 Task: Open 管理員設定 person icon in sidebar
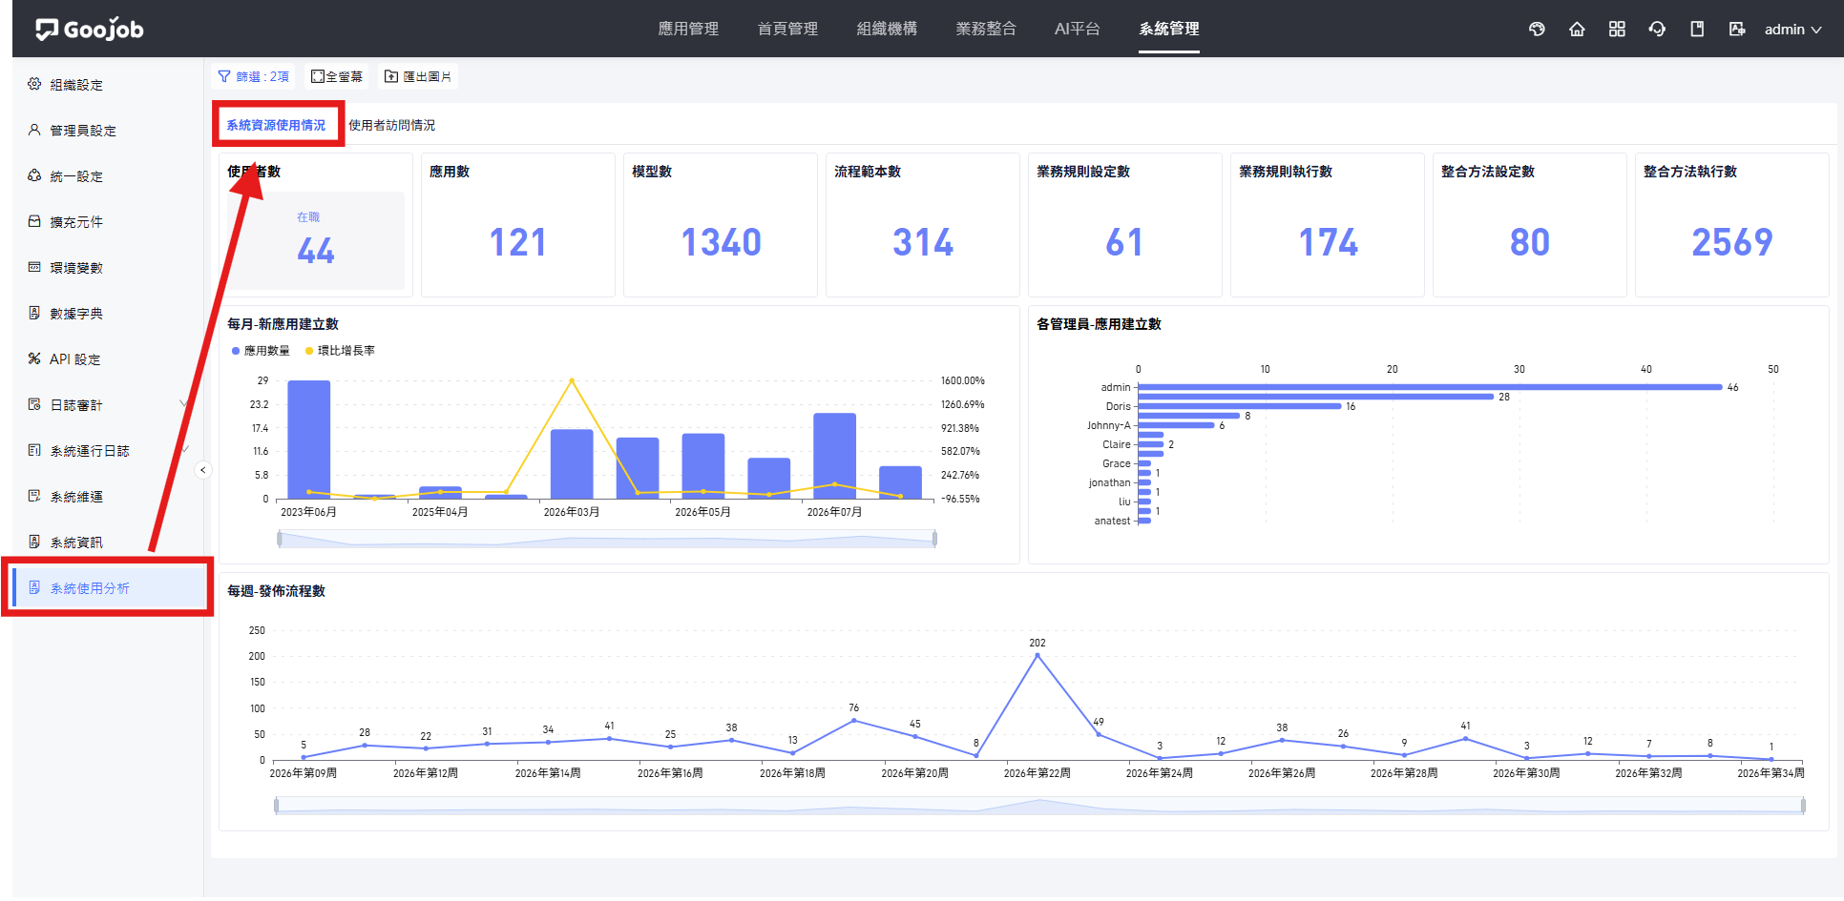click(34, 130)
